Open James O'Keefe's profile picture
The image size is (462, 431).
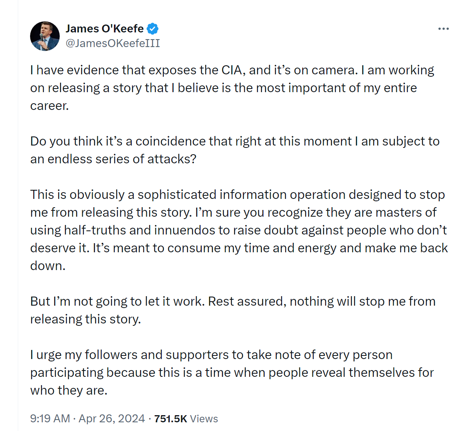[x=45, y=36]
